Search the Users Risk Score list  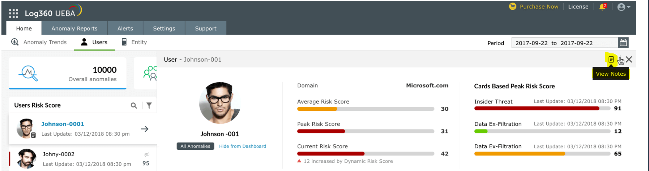(x=134, y=105)
